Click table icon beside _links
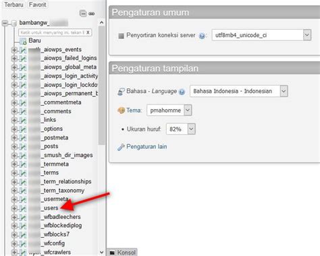This screenshot has height=256, width=320. [x=22, y=121]
